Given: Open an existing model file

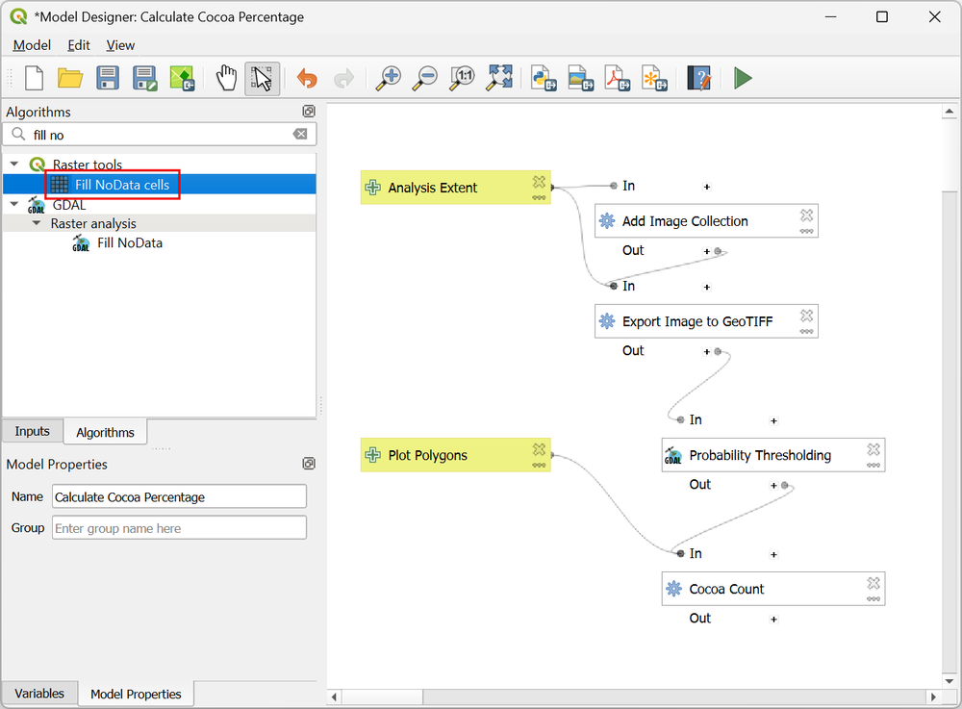Looking at the screenshot, I should 70,79.
